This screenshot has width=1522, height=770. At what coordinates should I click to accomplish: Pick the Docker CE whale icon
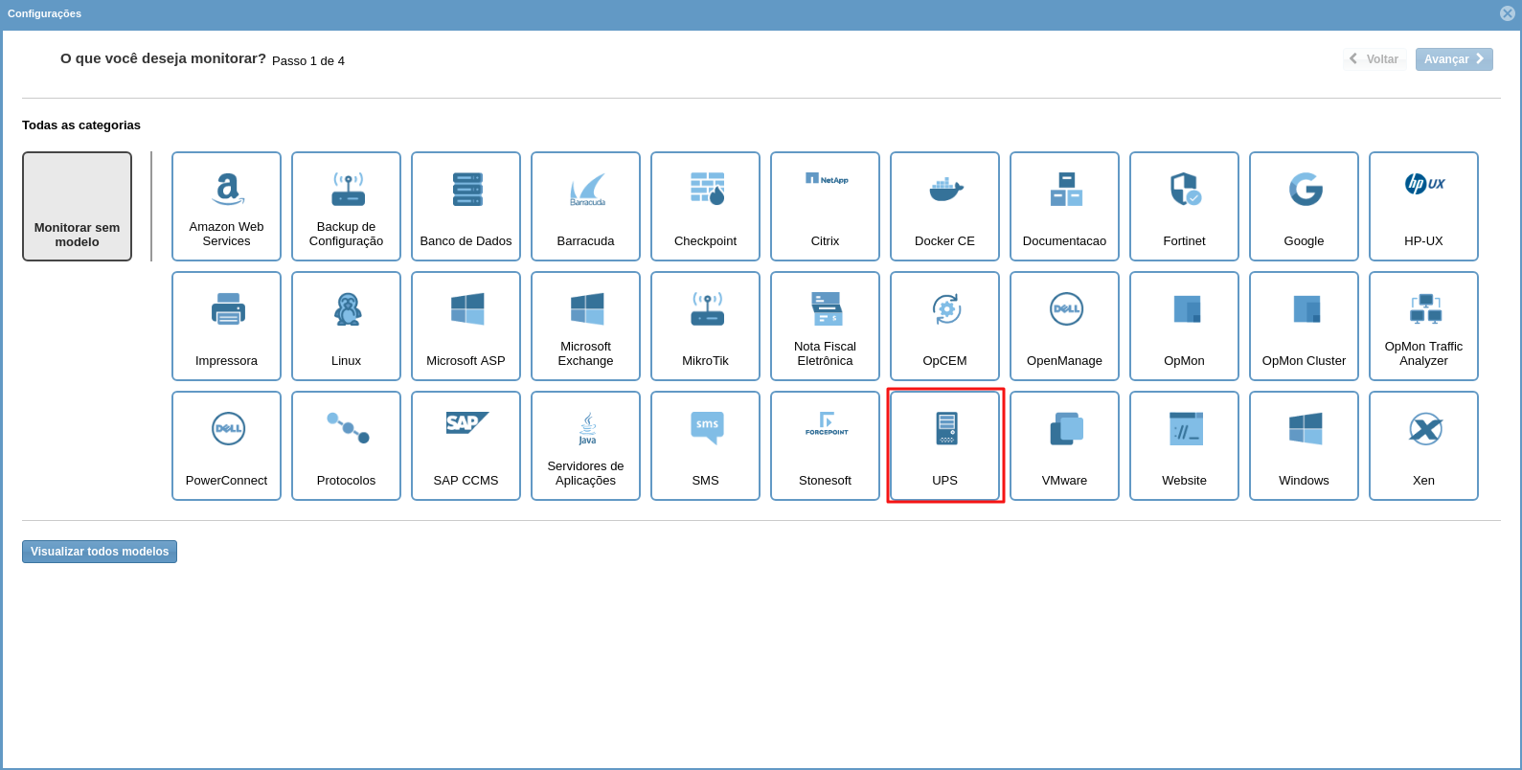946,189
